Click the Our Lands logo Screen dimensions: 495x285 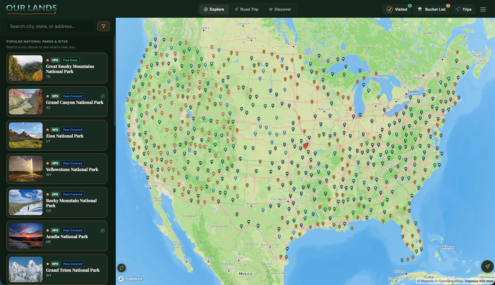tap(31, 9)
